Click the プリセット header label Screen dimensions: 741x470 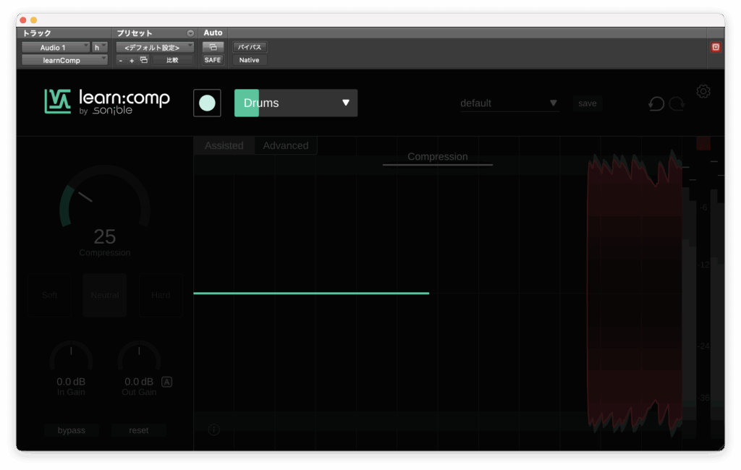click(x=135, y=33)
